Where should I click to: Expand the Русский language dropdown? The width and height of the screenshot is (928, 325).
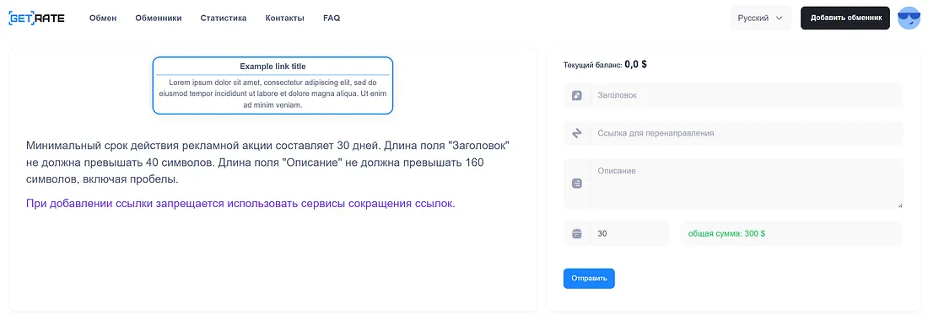tap(760, 19)
